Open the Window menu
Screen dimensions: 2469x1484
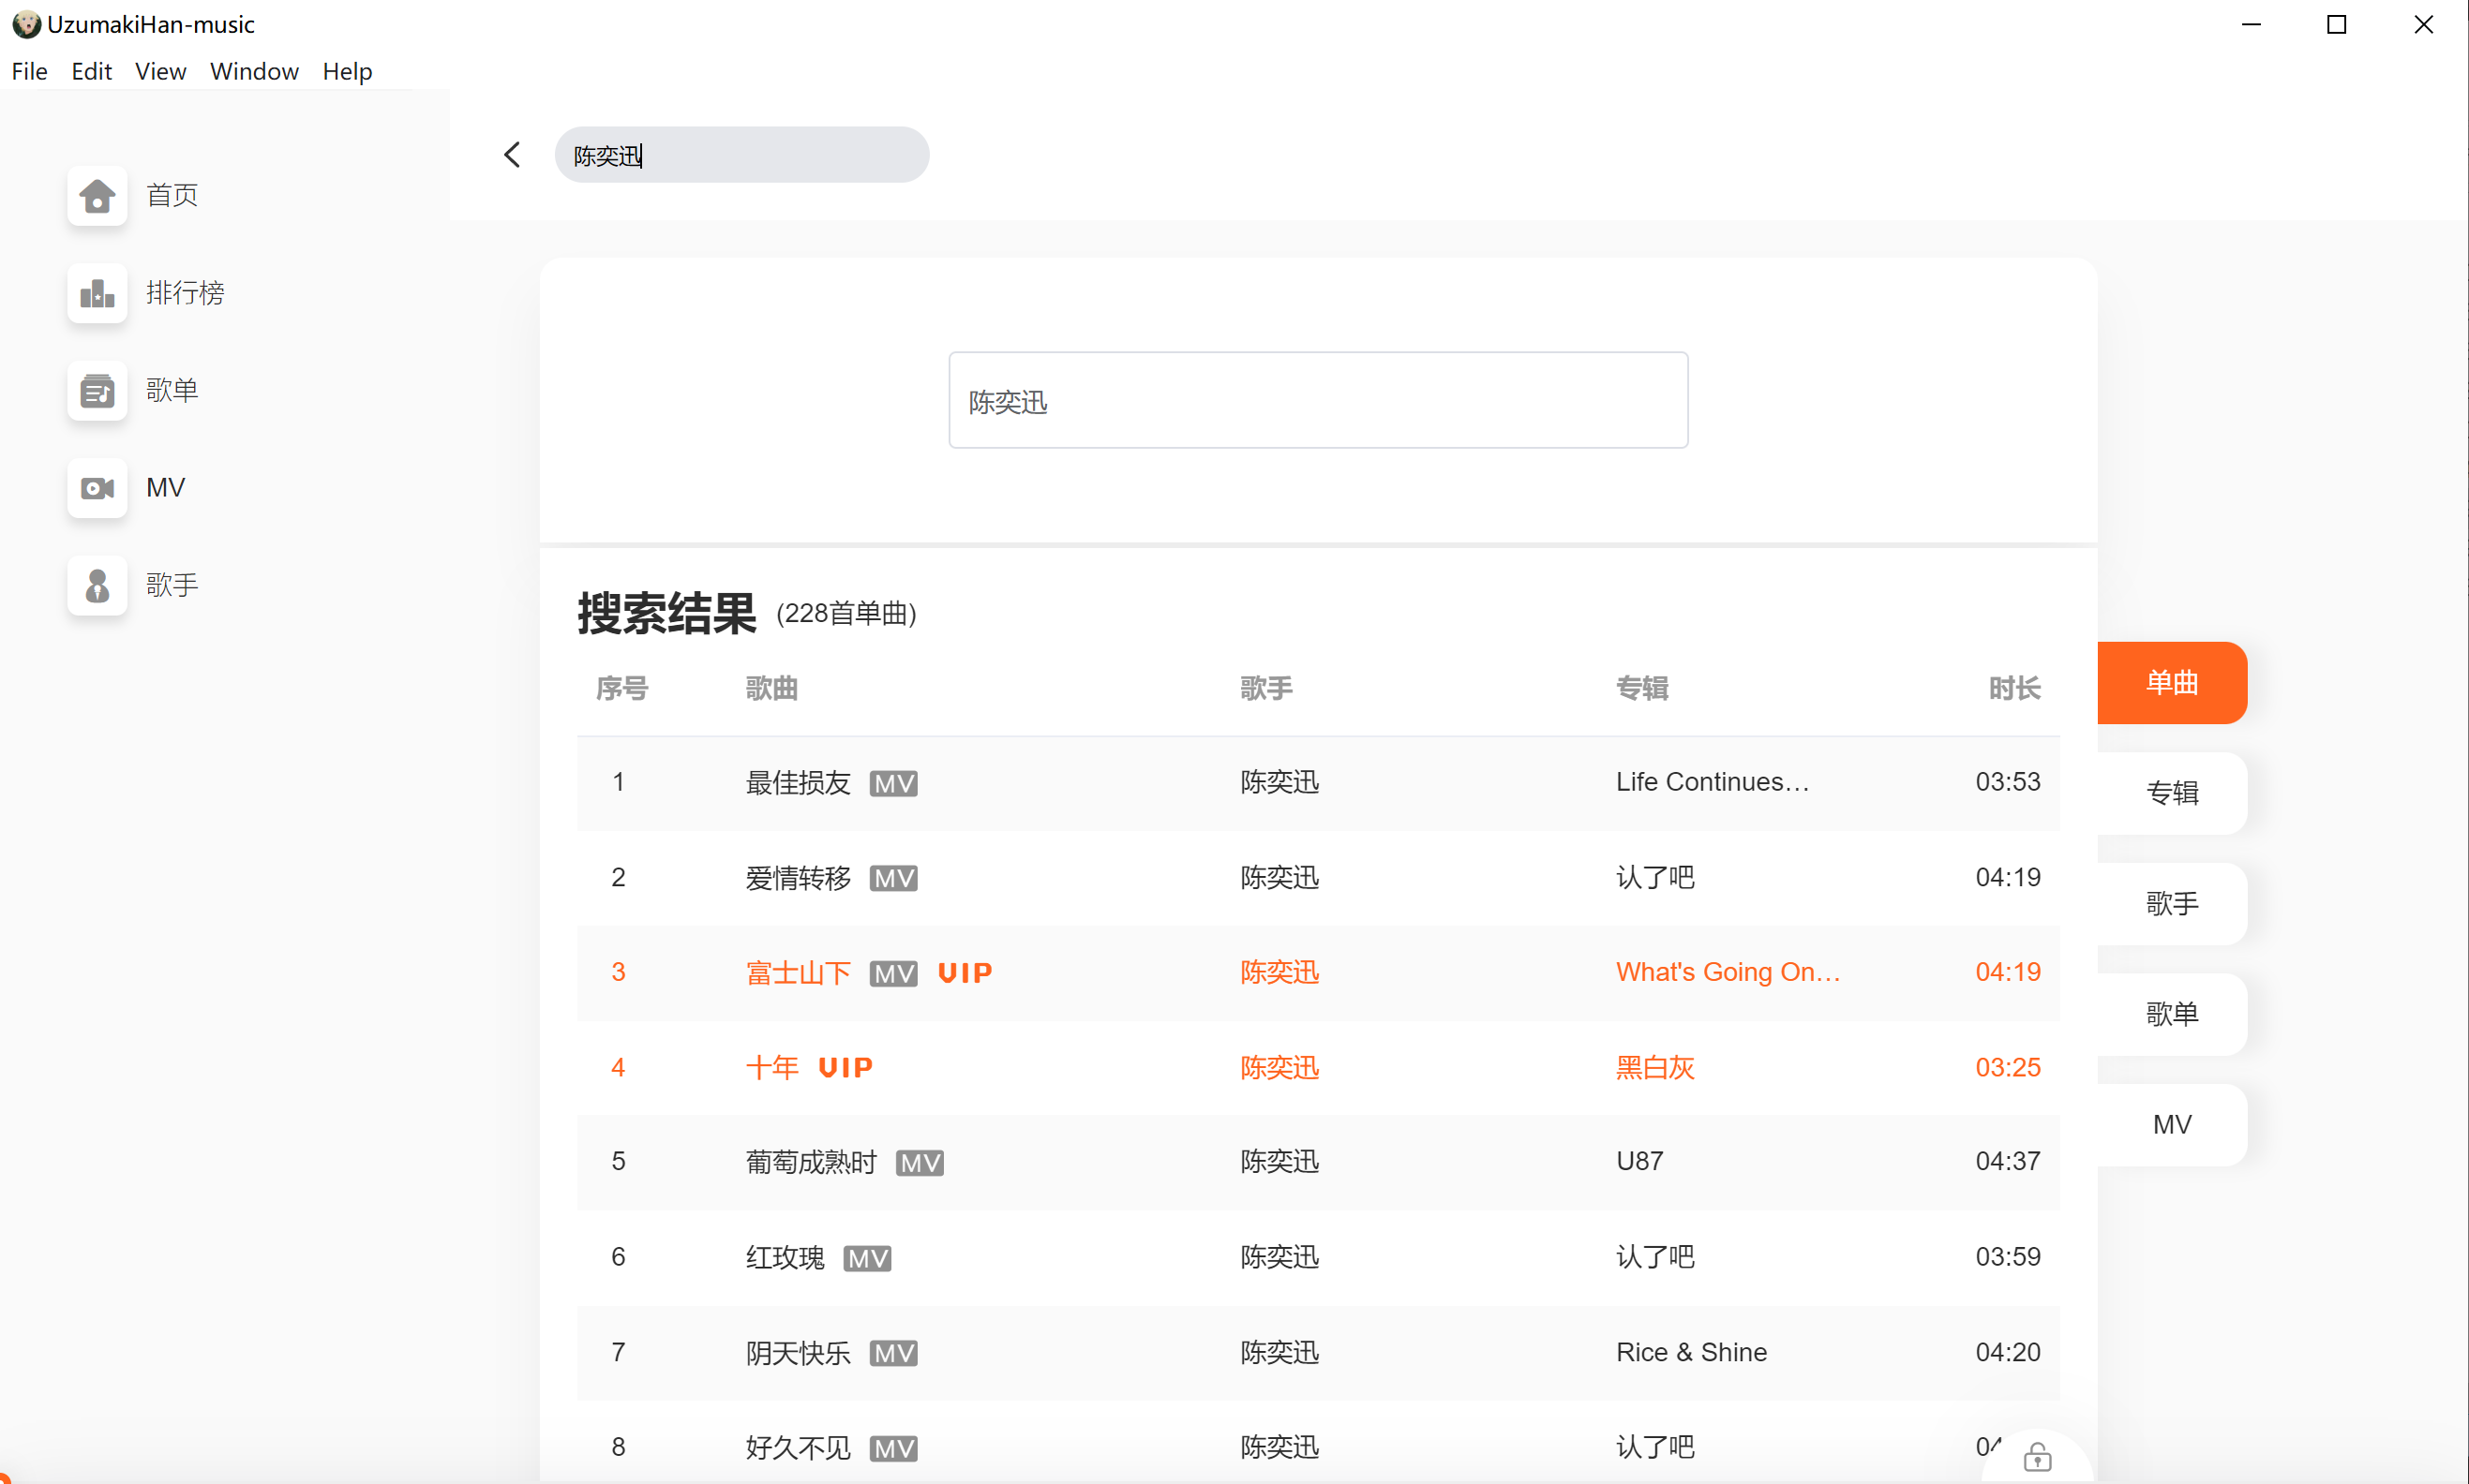pyautogui.click(x=254, y=71)
